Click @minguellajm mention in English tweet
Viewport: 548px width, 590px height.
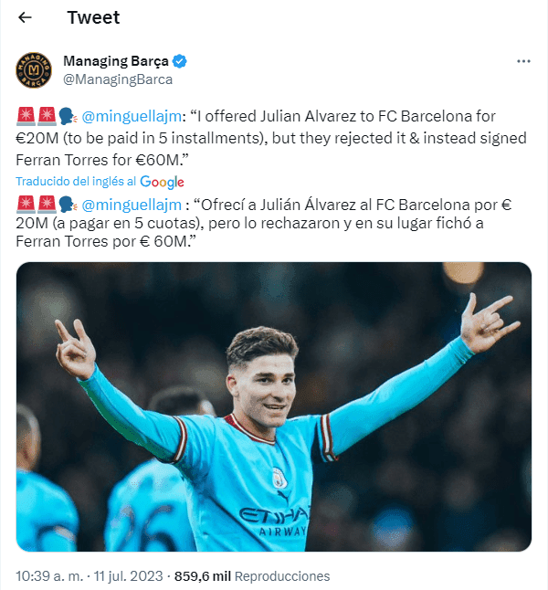132,116
